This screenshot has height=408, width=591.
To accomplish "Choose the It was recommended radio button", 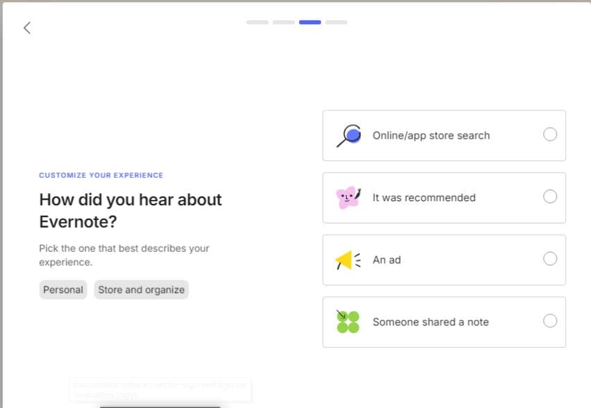I will (x=549, y=197).
